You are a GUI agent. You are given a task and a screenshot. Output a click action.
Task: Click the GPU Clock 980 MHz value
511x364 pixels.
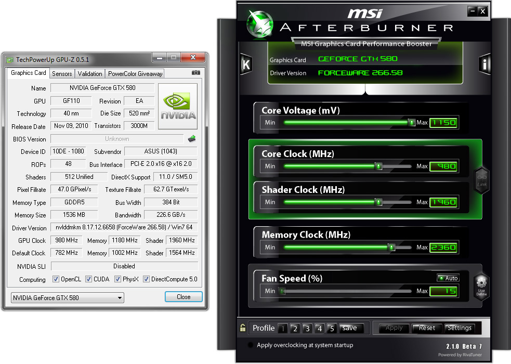click(x=67, y=240)
